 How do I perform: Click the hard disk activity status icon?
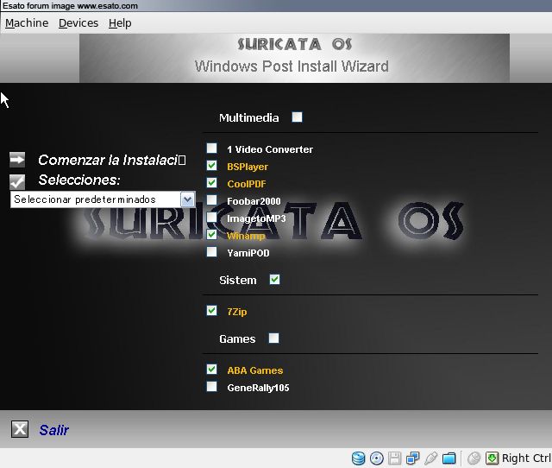tap(359, 459)
